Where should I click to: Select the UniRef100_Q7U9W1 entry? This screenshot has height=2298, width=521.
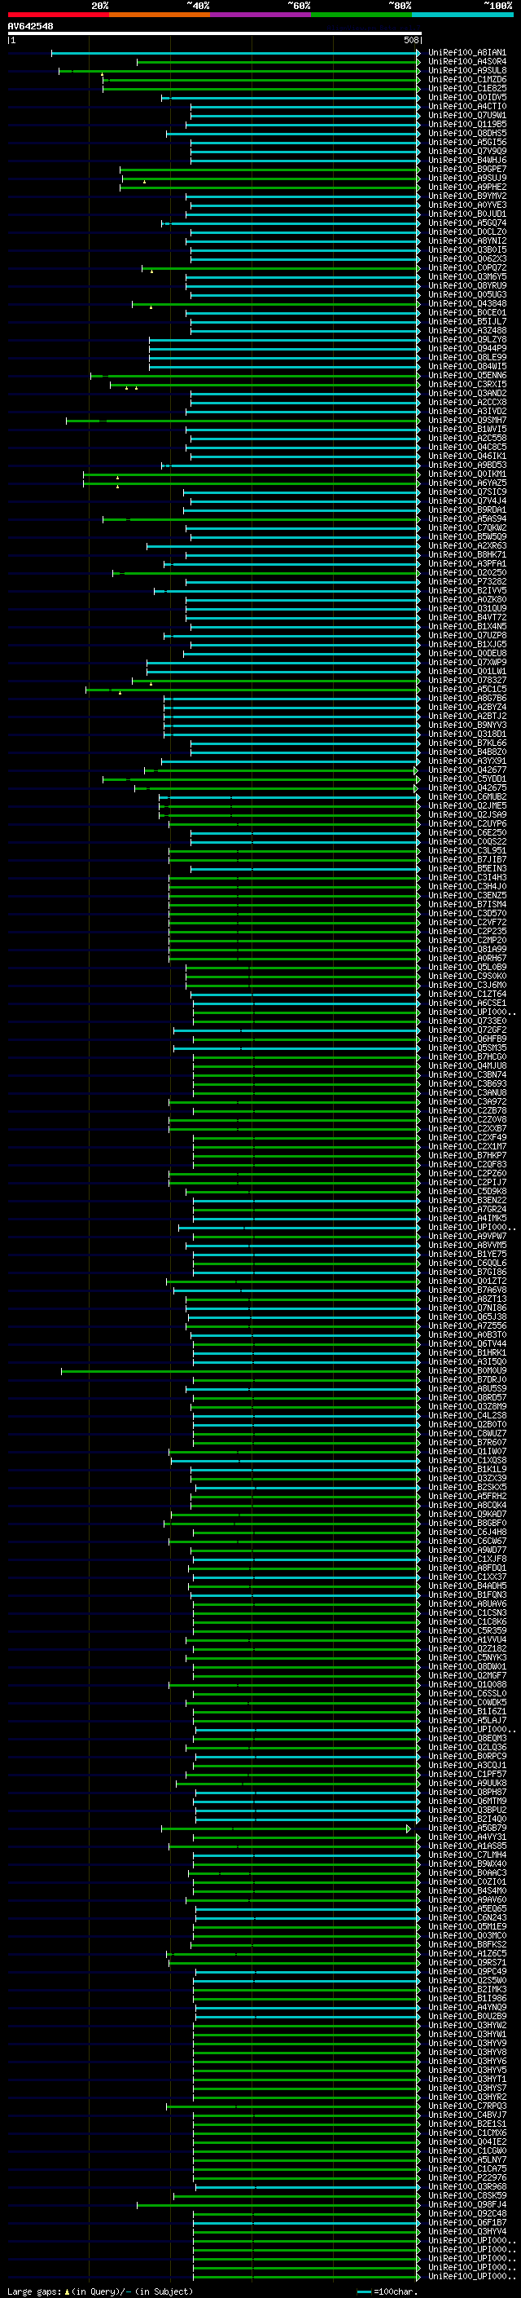click(467, 115)
